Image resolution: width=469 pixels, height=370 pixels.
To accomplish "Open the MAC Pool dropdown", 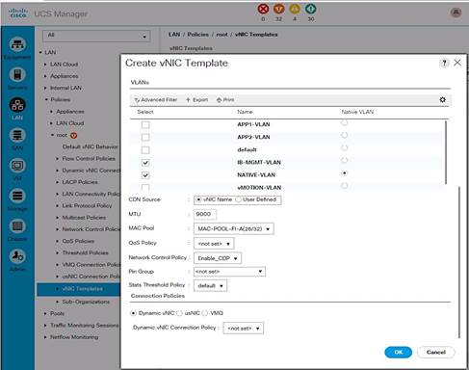I will (x=234, y=228).
